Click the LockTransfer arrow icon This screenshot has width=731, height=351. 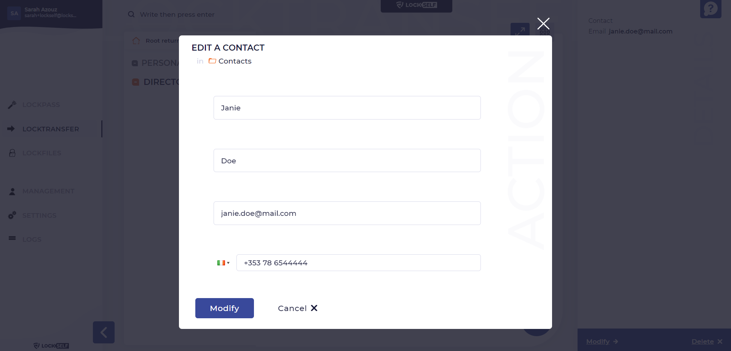[x=11, y=129]
